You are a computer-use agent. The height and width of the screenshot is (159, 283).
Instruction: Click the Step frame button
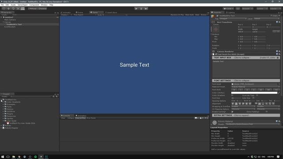click(x=146, y=9)
